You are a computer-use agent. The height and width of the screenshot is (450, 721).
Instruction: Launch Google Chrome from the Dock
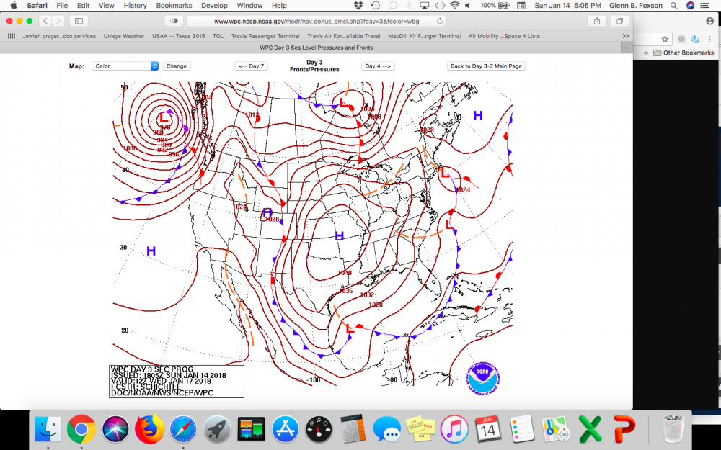coord(81,430)
